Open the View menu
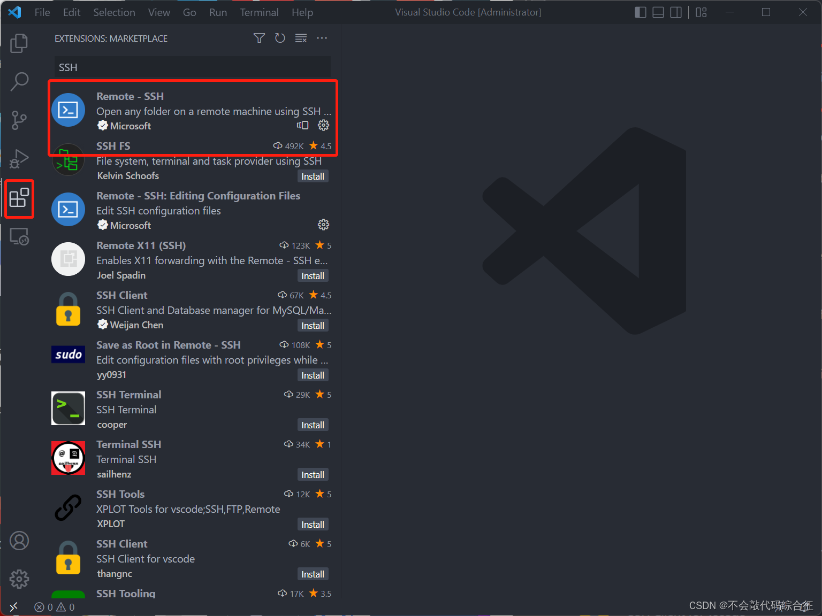The image size is (822, 616). coord(159,12)
